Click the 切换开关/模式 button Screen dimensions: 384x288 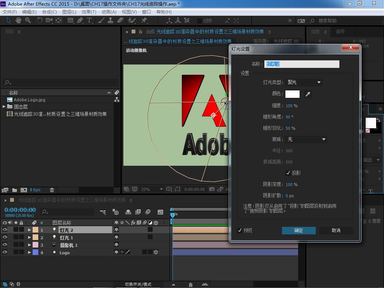(138, 284)
